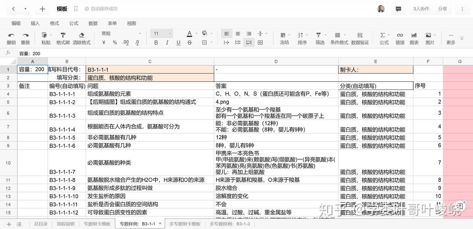Toggle italic formatting

pyautogui.click(x=167, y=43)
